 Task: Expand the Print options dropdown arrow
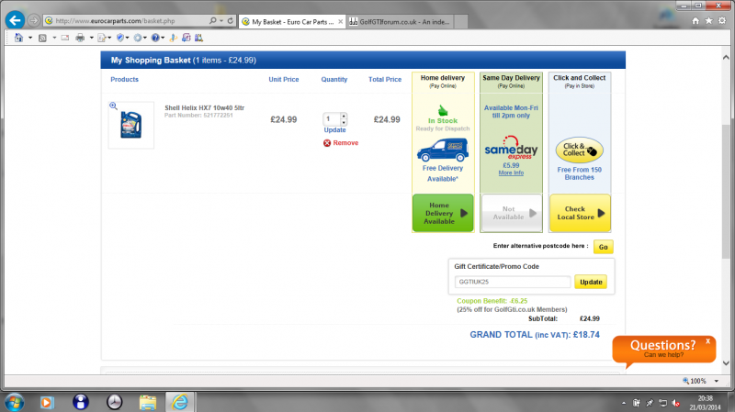(x=90, y=38)
